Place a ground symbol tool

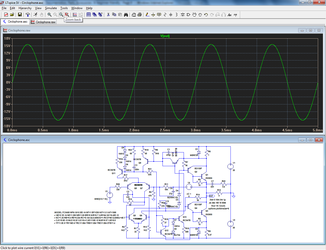coord(153,15)
